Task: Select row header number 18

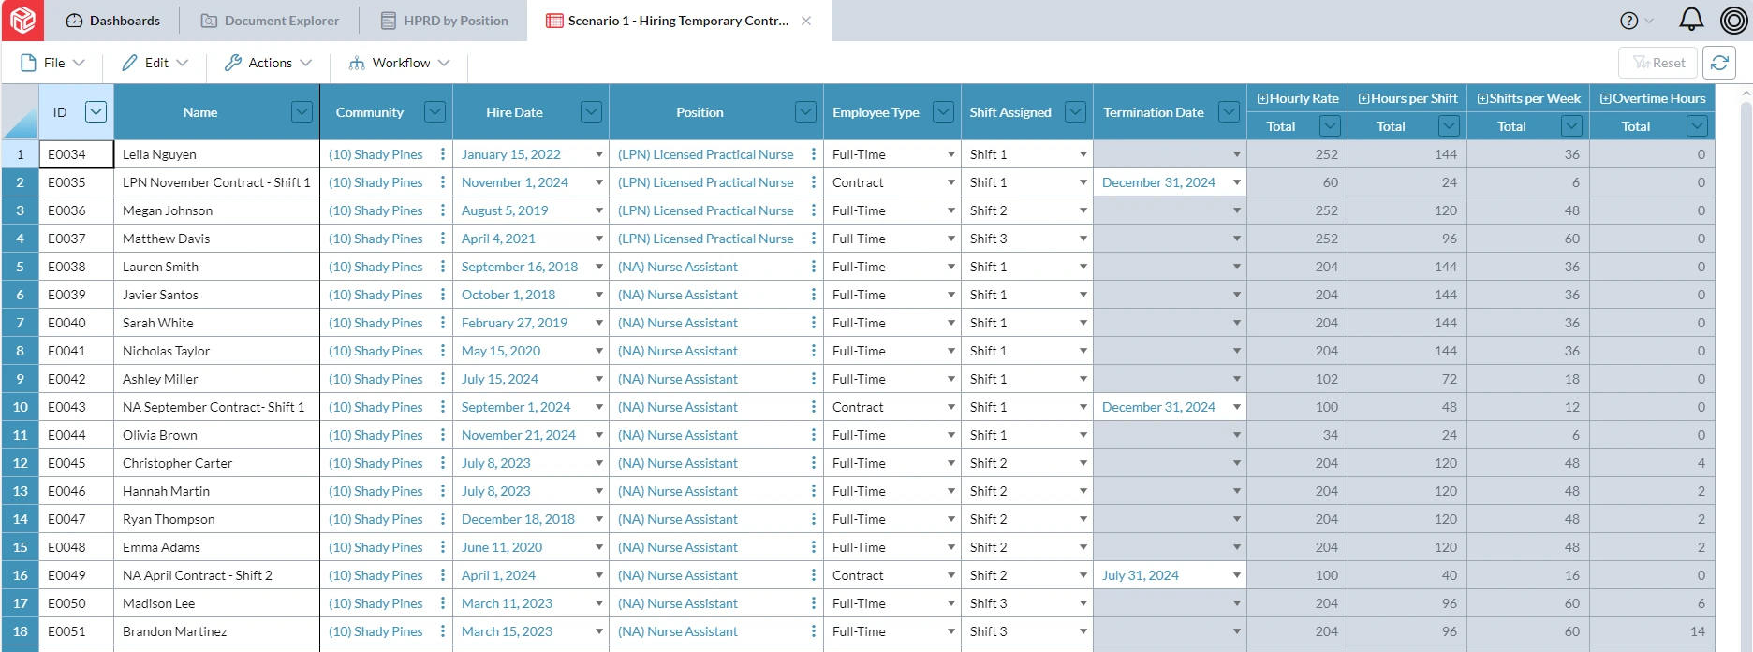Action: pos(20,631)
